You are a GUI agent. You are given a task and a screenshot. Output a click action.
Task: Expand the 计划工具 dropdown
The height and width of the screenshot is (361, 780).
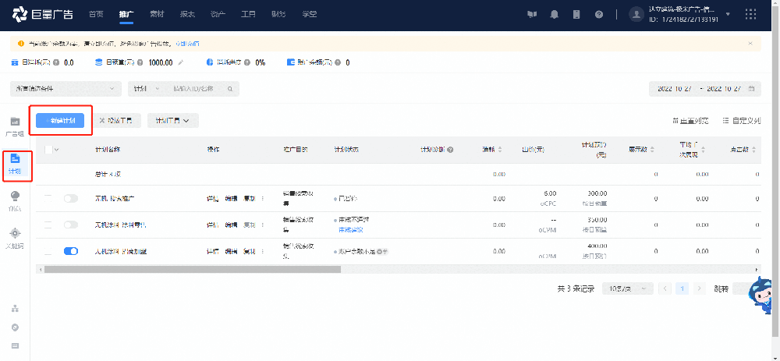[172, 121]
